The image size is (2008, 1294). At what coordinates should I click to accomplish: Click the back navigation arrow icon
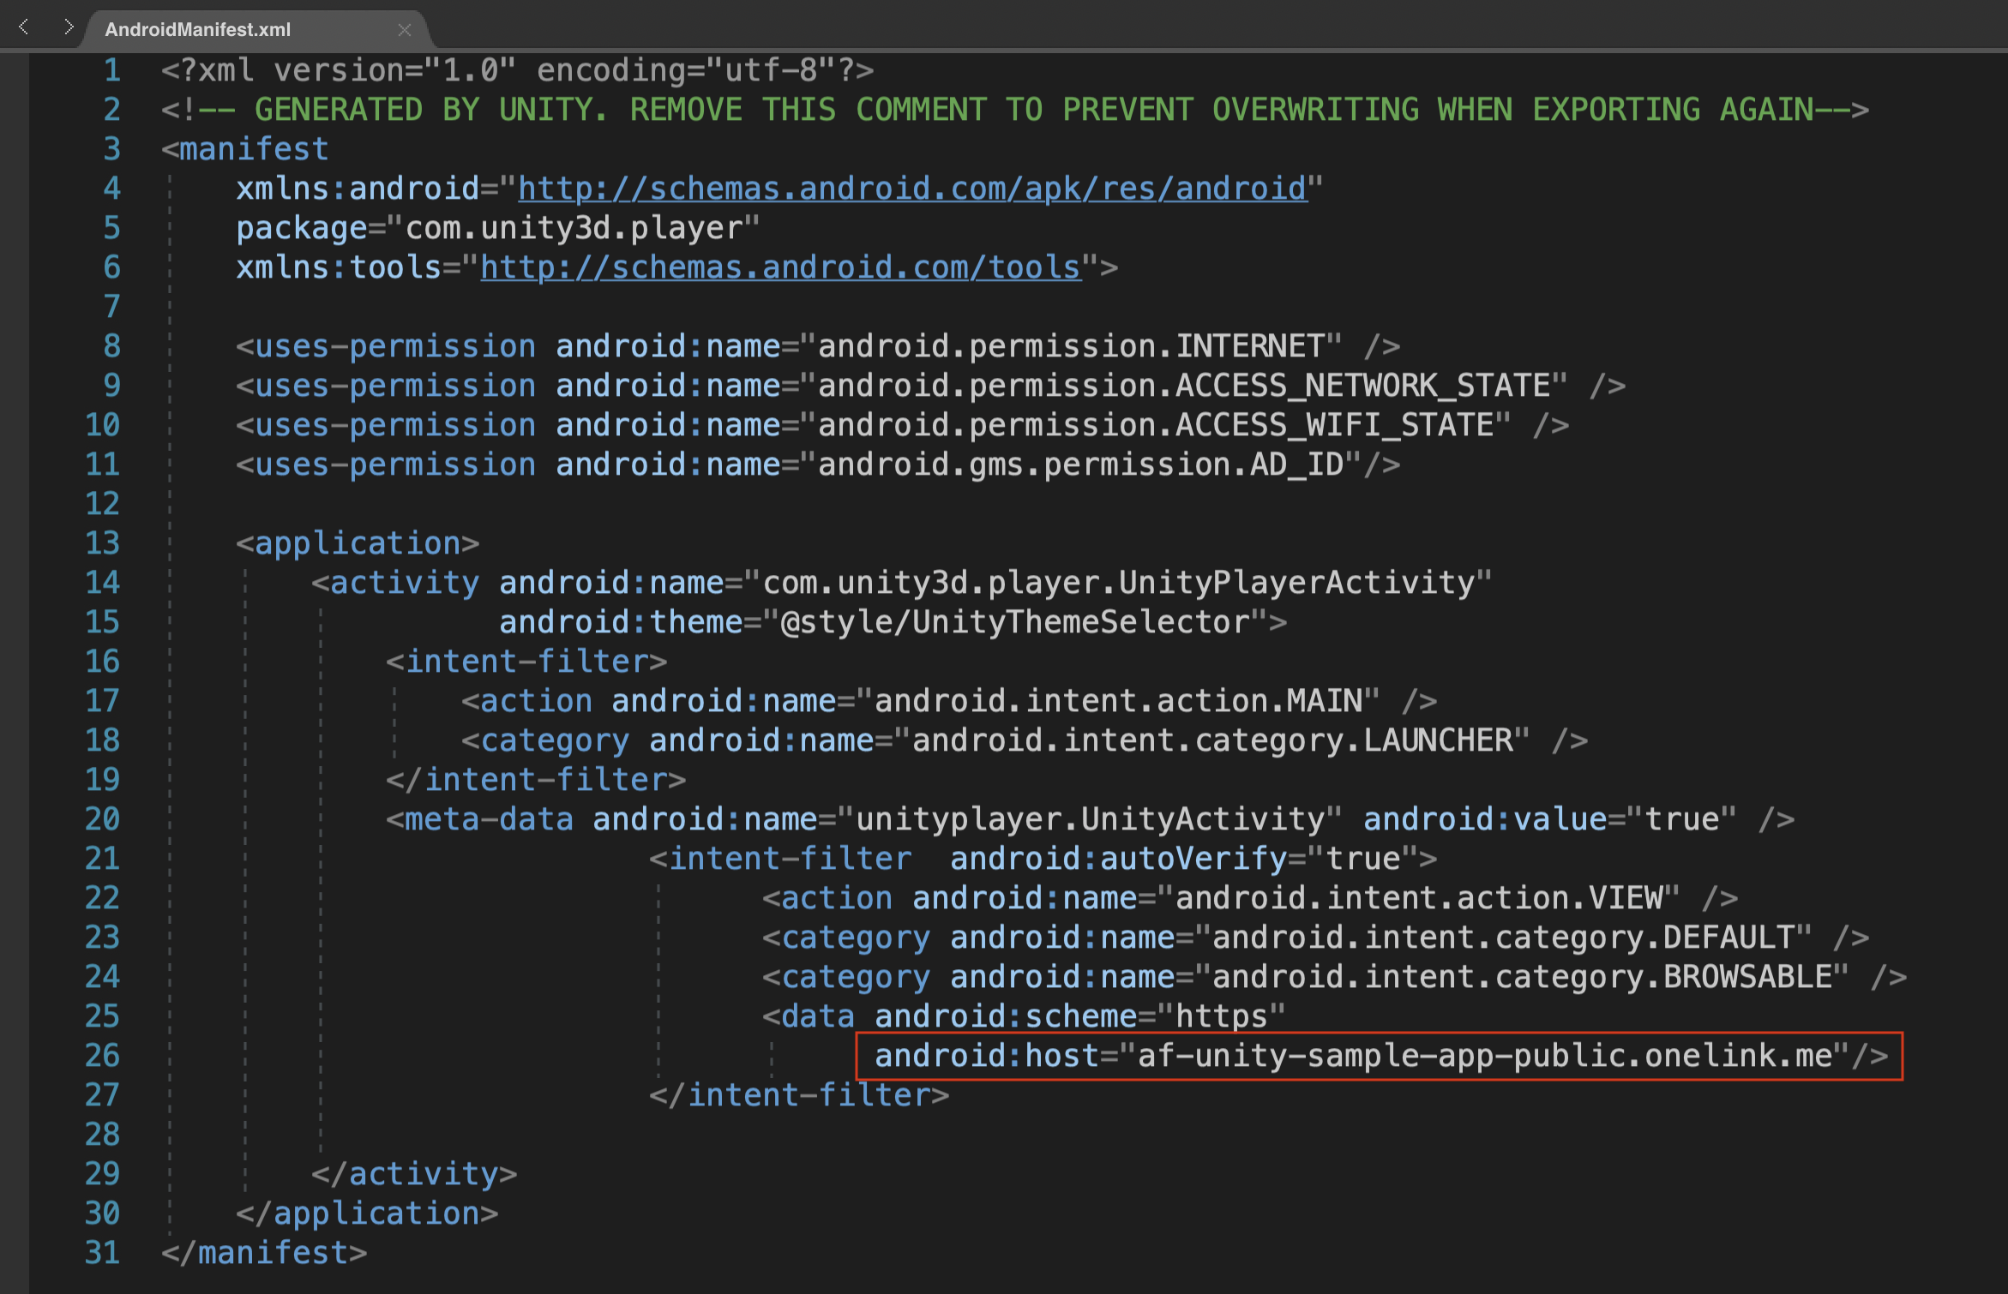click(x=24, y=27)
